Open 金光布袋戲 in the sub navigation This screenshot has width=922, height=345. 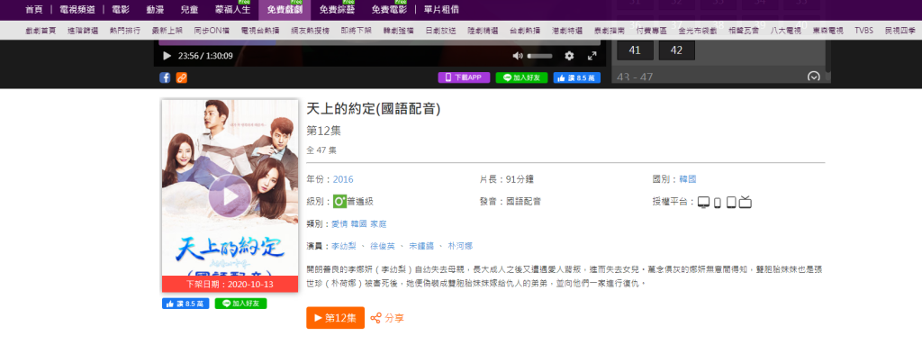click(x=698, y=31)
